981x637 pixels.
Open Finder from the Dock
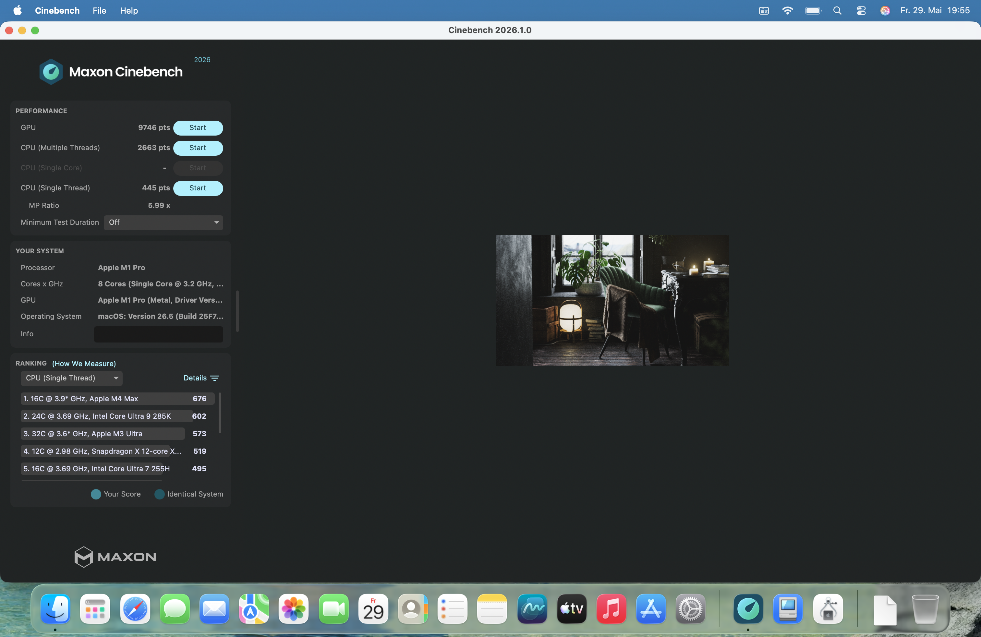[x=55, y=608]
